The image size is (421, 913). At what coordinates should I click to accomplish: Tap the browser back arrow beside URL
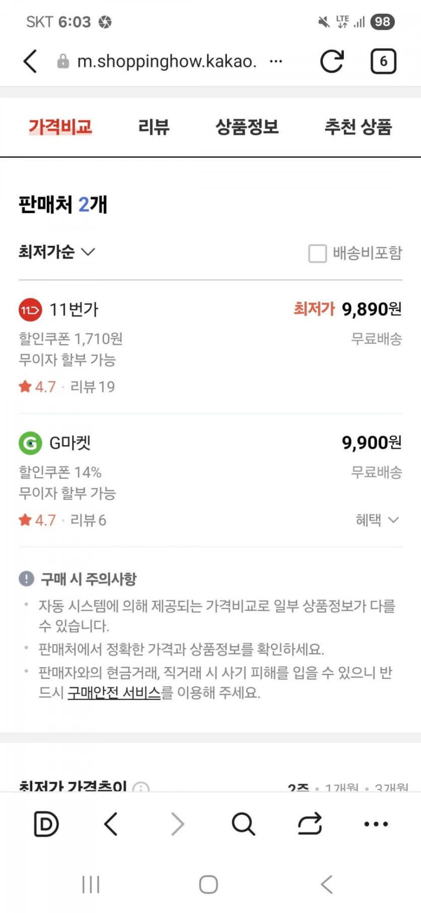(30, 62)
